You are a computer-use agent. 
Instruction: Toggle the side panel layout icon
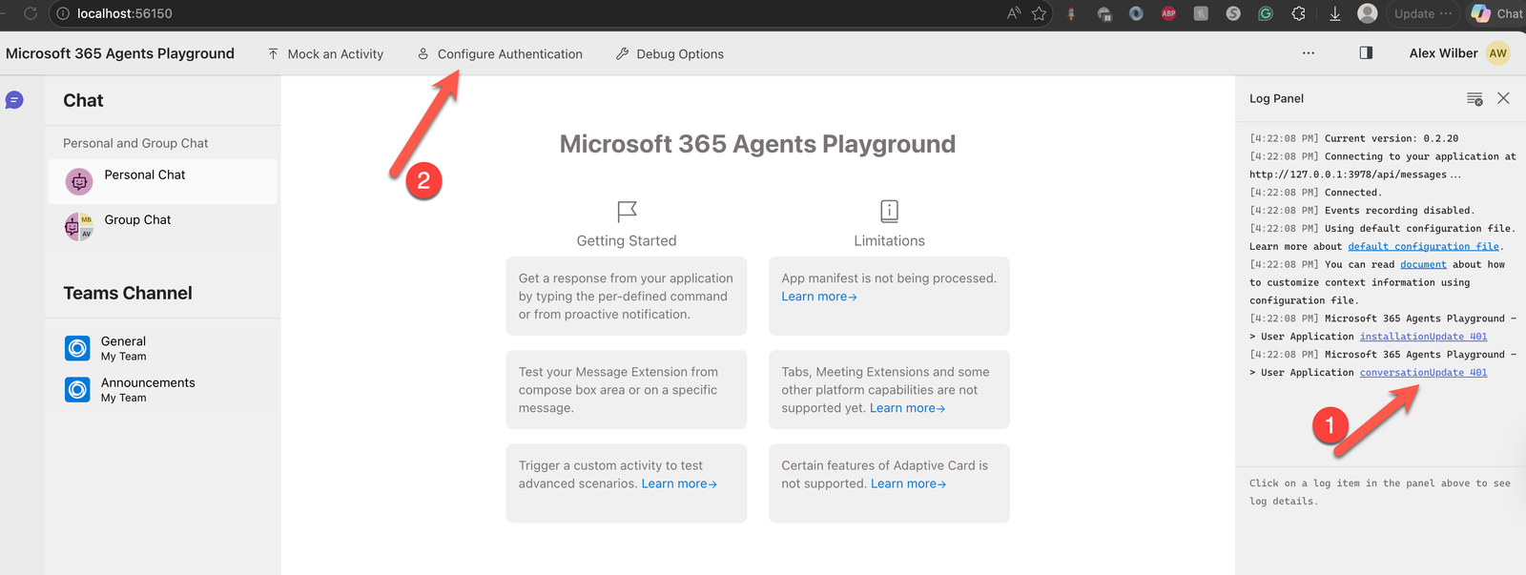[x=1366, y=53]
